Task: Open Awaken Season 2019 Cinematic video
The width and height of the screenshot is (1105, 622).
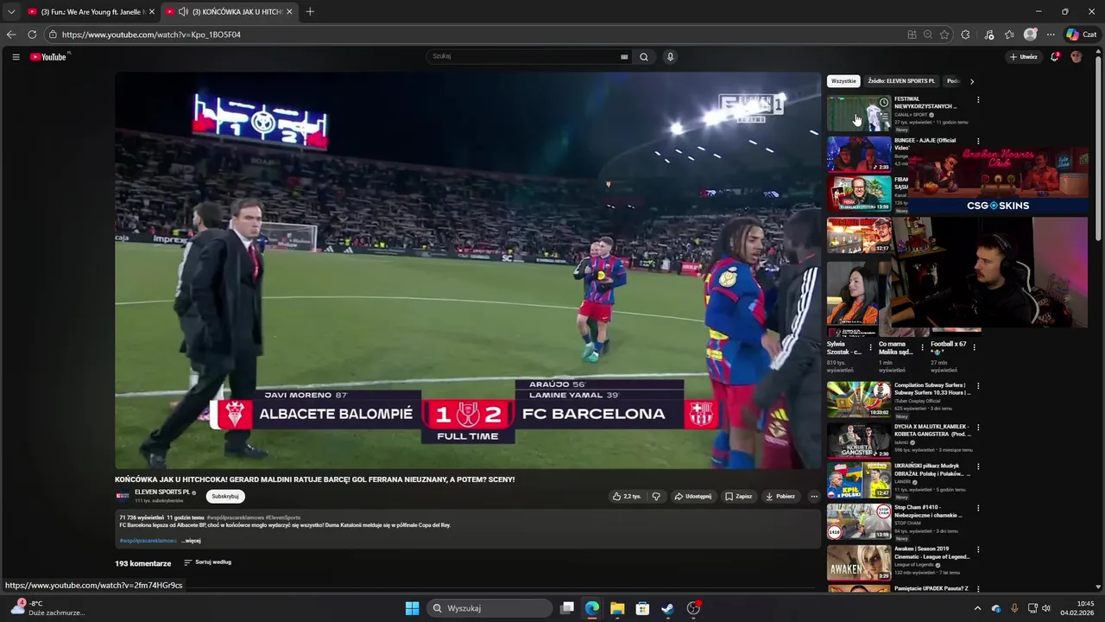Action: (859, 562)
